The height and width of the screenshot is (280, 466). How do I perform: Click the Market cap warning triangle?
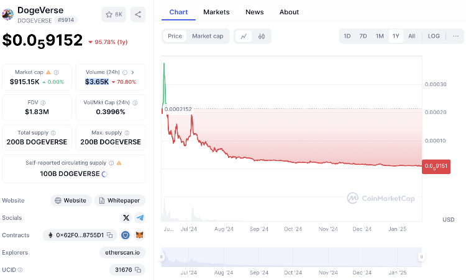[48, 72]
